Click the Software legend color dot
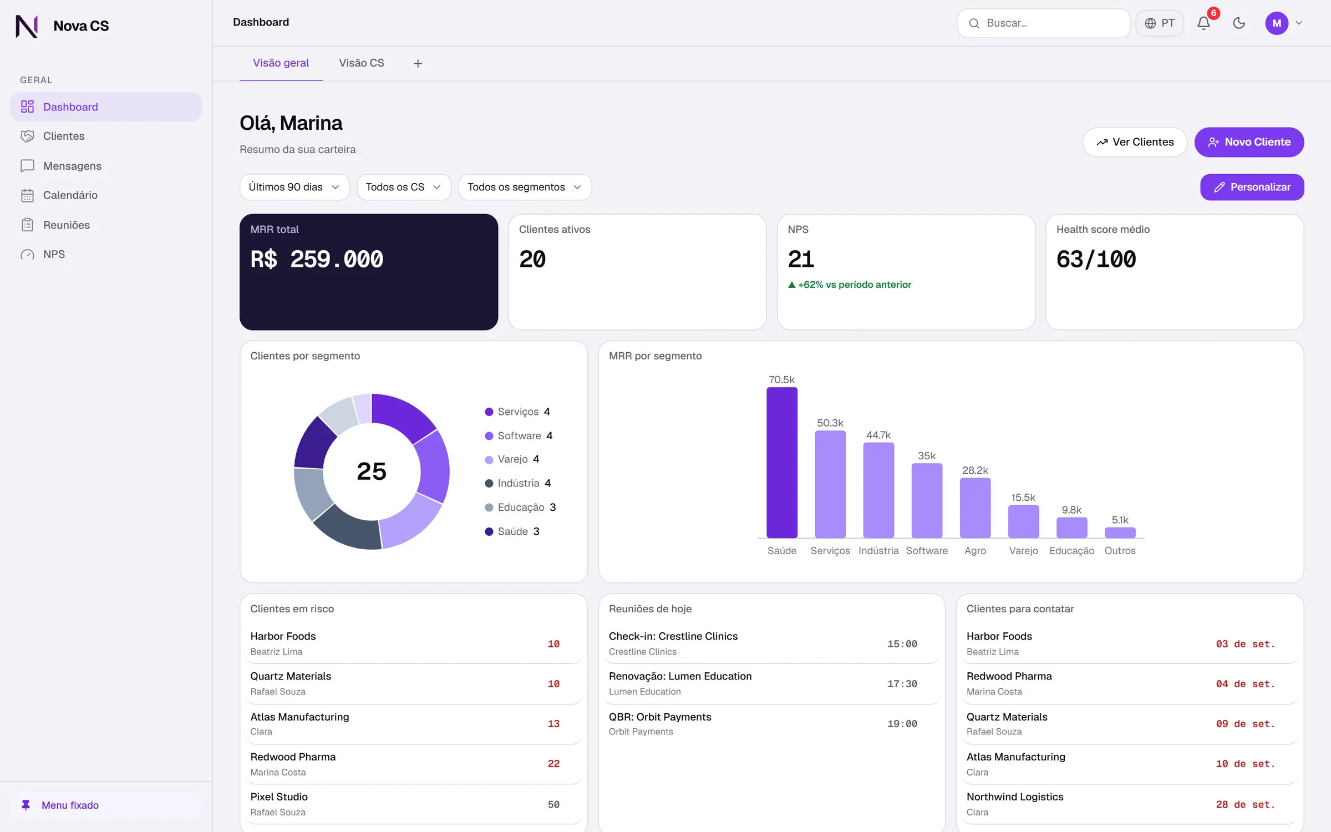The width and height of the screenshot is (1331, 832). point(489,437)
